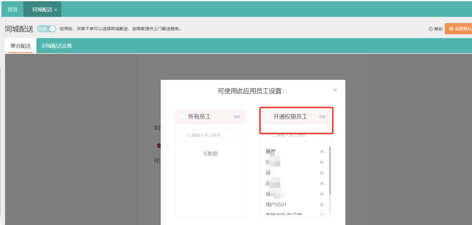Focus the 所有员工 name search field
Viewport: 472px width, 225px height.
[210, 135]
